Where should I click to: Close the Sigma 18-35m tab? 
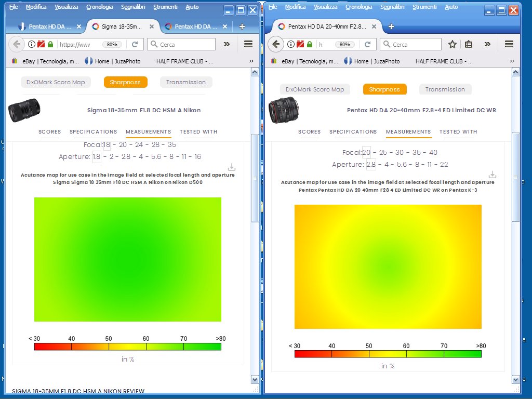coord(152,26)
